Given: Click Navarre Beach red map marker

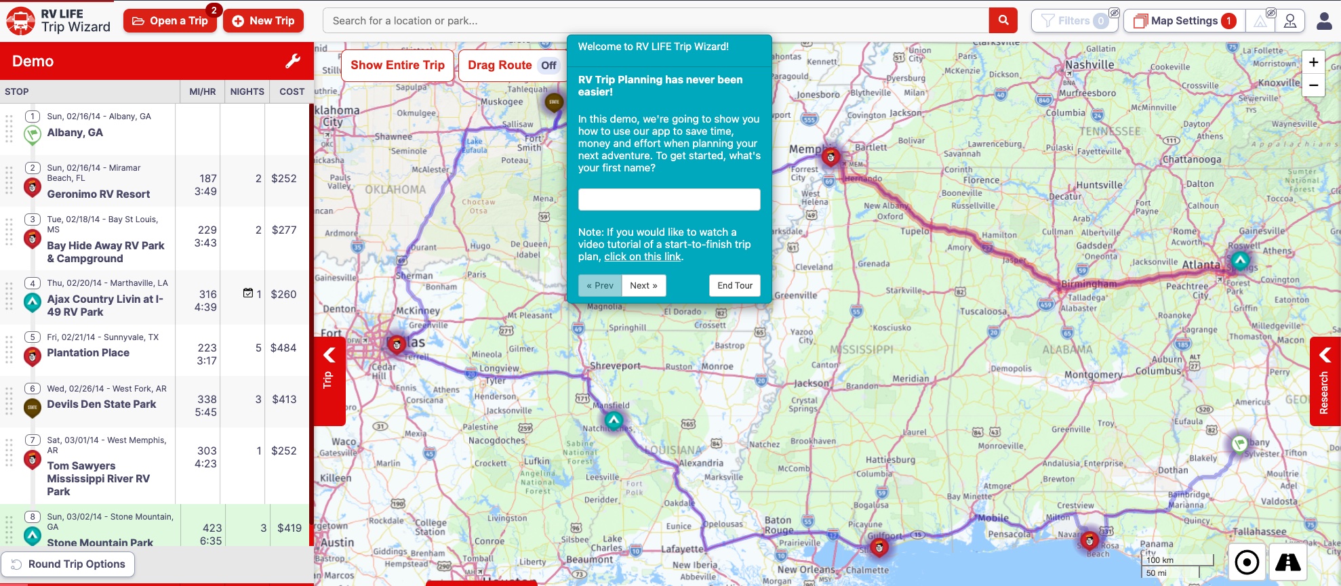Looking at the screenshot, I should click(x=1089, y=540).
